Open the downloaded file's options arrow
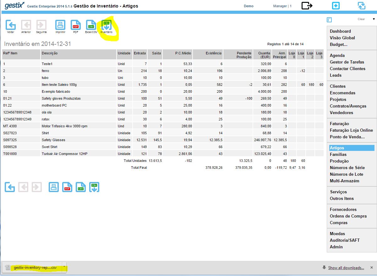The image size is (377, 276). tap(64, 267)
